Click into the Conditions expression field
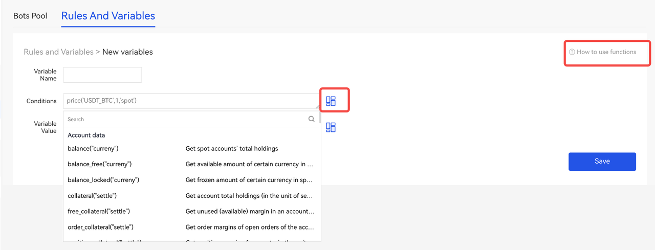The image size is (655, 250). [190, 101]
